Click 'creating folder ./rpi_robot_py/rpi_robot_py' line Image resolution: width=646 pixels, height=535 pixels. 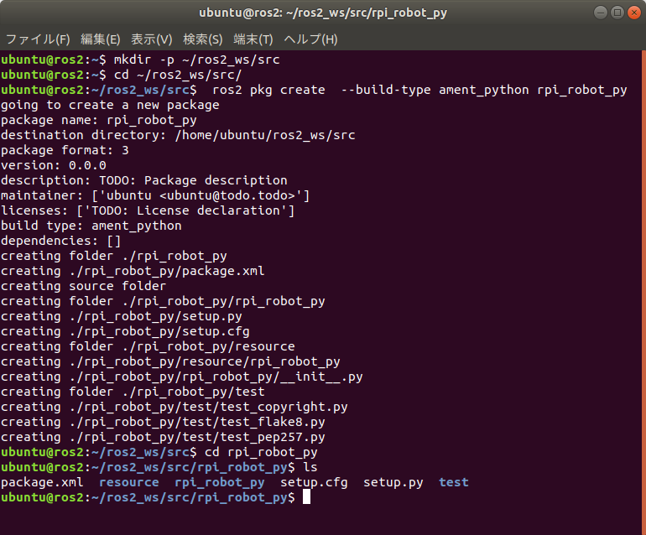click(163, 302)
